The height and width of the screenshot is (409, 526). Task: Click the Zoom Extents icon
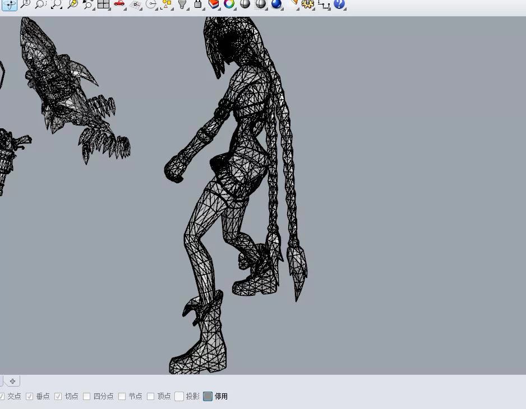(x=56, y=4)
